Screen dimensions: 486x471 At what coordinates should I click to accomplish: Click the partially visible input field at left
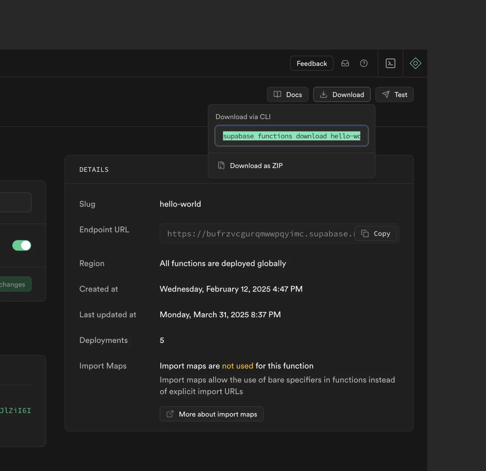[x=15, y=202]
